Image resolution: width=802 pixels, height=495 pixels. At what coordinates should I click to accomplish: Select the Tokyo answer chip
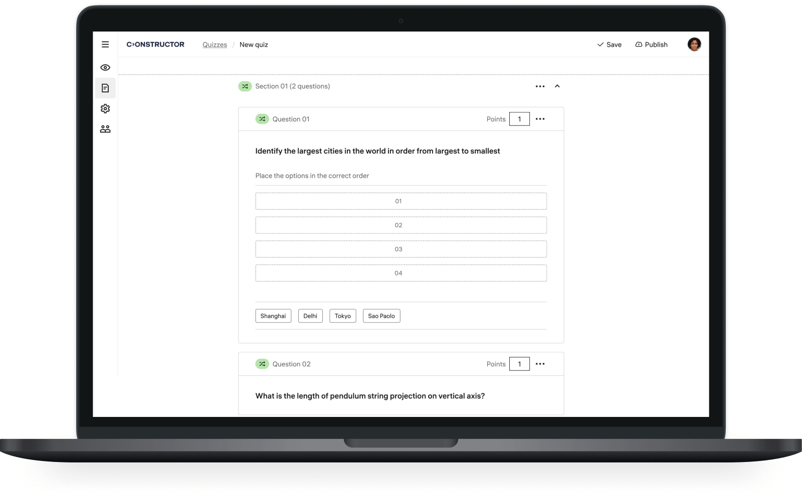[342, 316]
